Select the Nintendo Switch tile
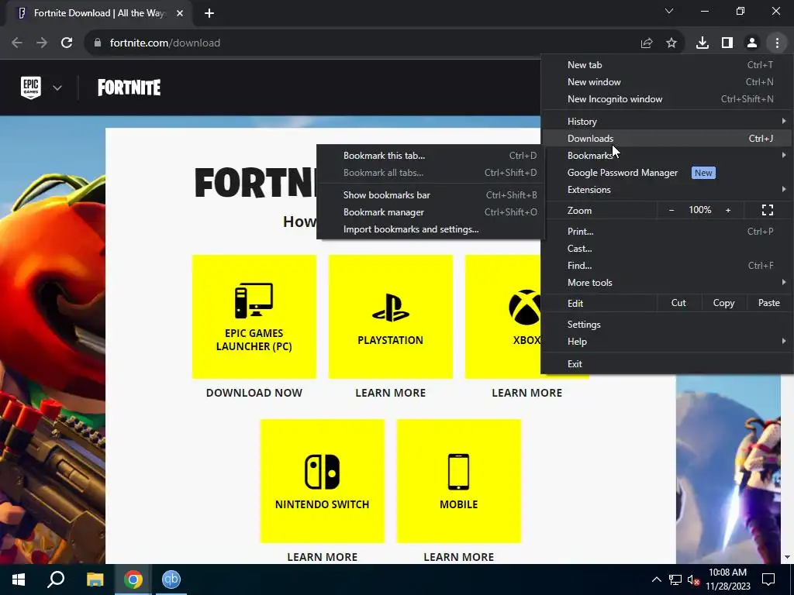This screenshot has height=595, width=794. point(323,481)
